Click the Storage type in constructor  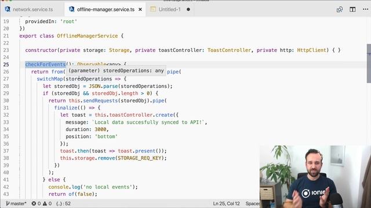[119, 50]
